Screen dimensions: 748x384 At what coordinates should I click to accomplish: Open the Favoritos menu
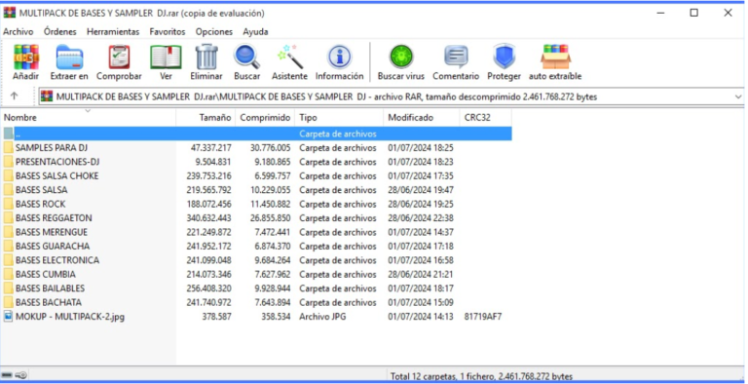click(168, 32)
